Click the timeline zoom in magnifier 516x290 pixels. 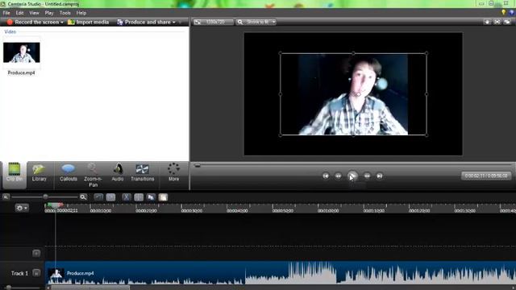pyautogui.click(x=83, y=197)
